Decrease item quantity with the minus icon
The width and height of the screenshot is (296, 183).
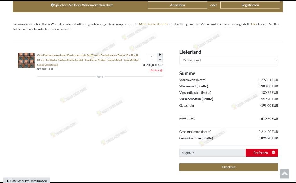tap(160, 59)
